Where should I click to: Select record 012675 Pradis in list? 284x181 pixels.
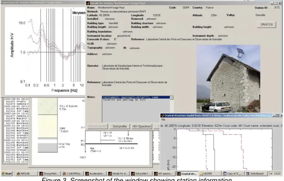pyautogui.click(x=17, y=102)
